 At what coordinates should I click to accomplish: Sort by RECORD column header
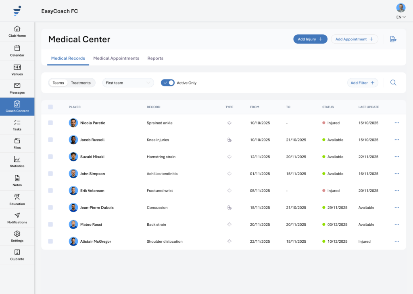[x=154, y=107]
